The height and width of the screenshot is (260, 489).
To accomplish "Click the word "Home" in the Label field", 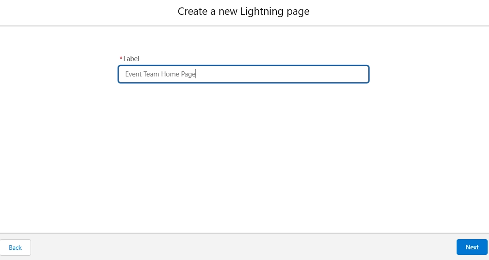I will click(170, 74).
